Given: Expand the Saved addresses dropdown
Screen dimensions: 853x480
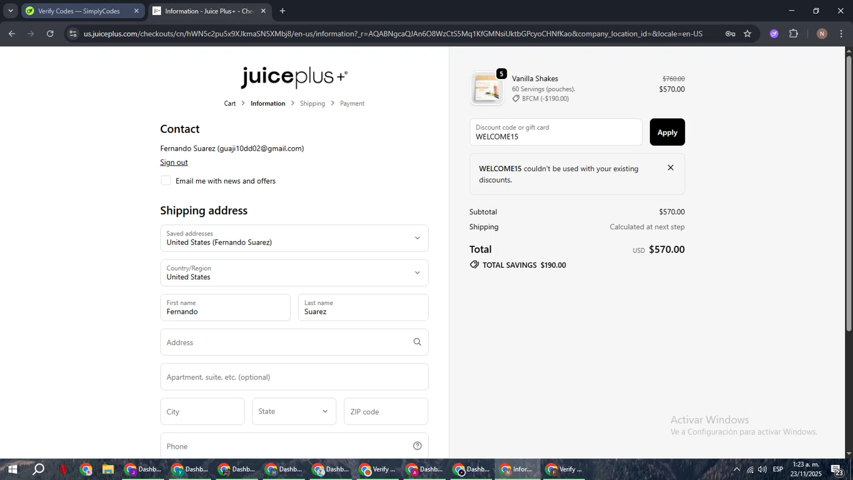Looking at the screenshot, I should point(294,238).
